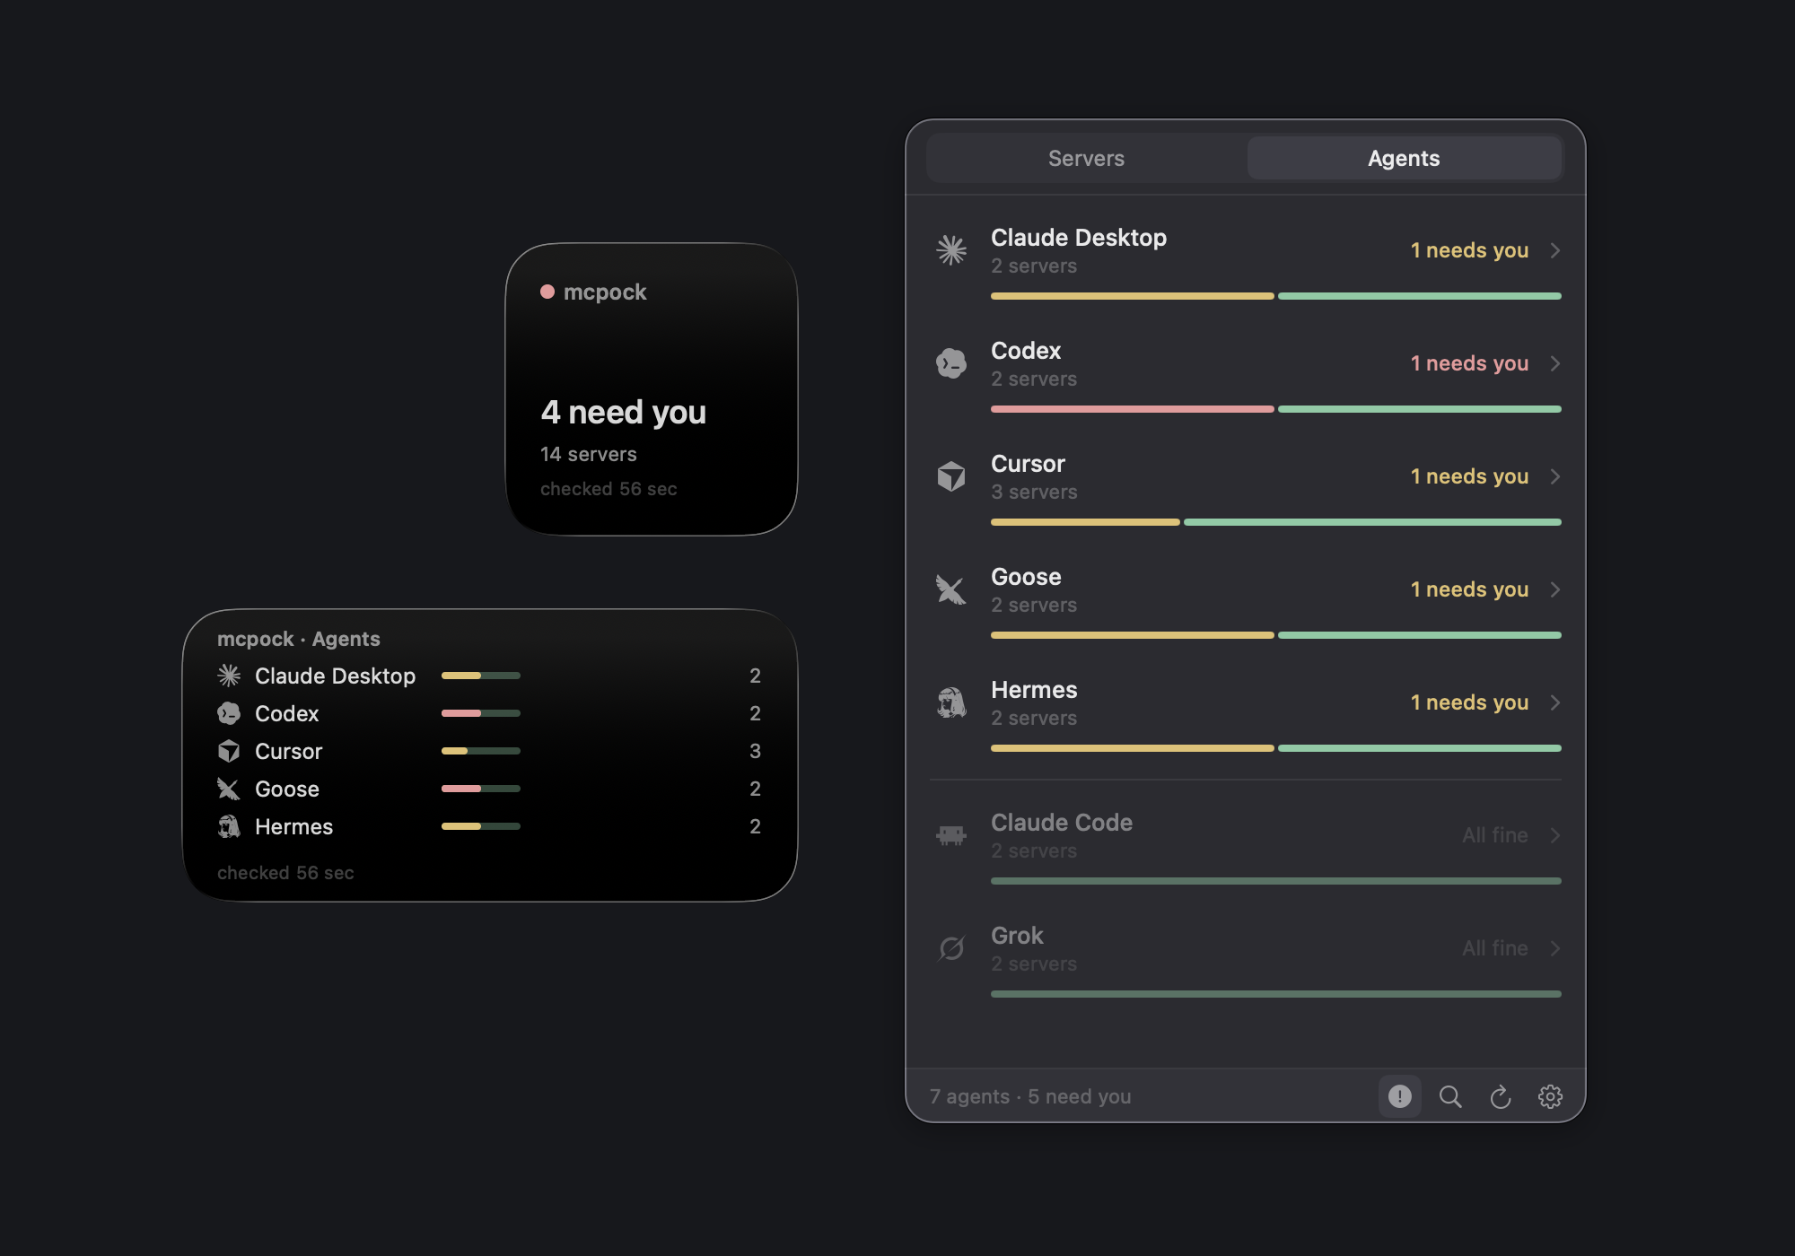Expand the Claude Desktop row chevron
The image size is (1795, 1256).
tap(1555, 250)
